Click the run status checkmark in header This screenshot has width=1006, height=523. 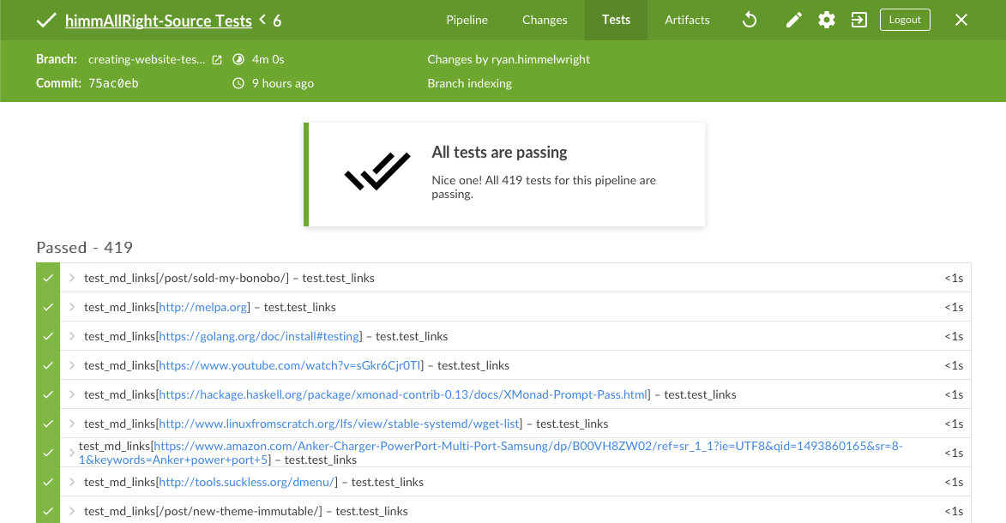pyautogui.click(x=46, y=20)
